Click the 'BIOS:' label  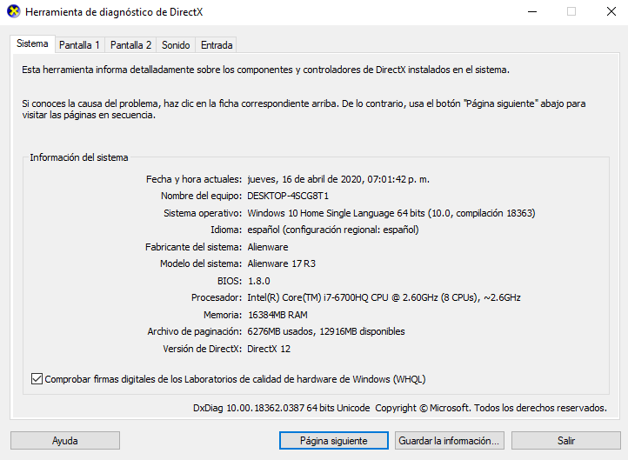click(x=230, y=281)
